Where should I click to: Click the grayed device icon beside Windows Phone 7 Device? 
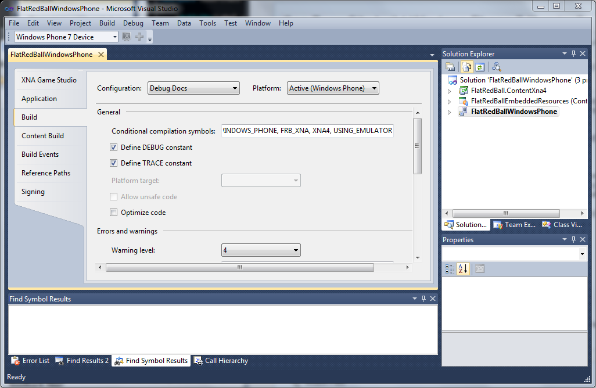pyautogui.click(x=127, y=37)
